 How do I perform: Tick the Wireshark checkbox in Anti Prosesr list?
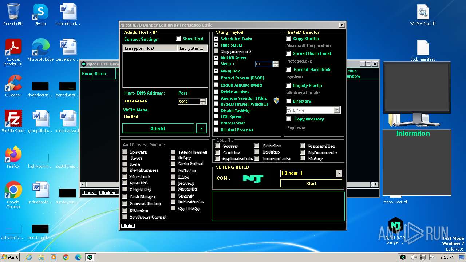click(125, 176)
